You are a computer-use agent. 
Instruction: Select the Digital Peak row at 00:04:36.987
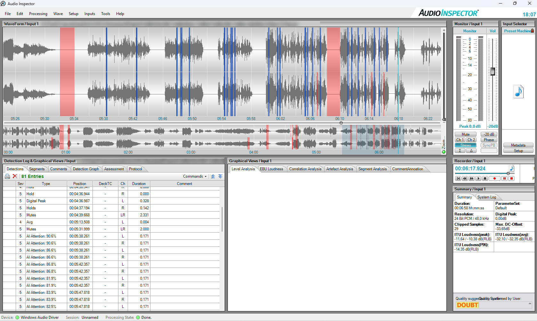pos(111,201)
